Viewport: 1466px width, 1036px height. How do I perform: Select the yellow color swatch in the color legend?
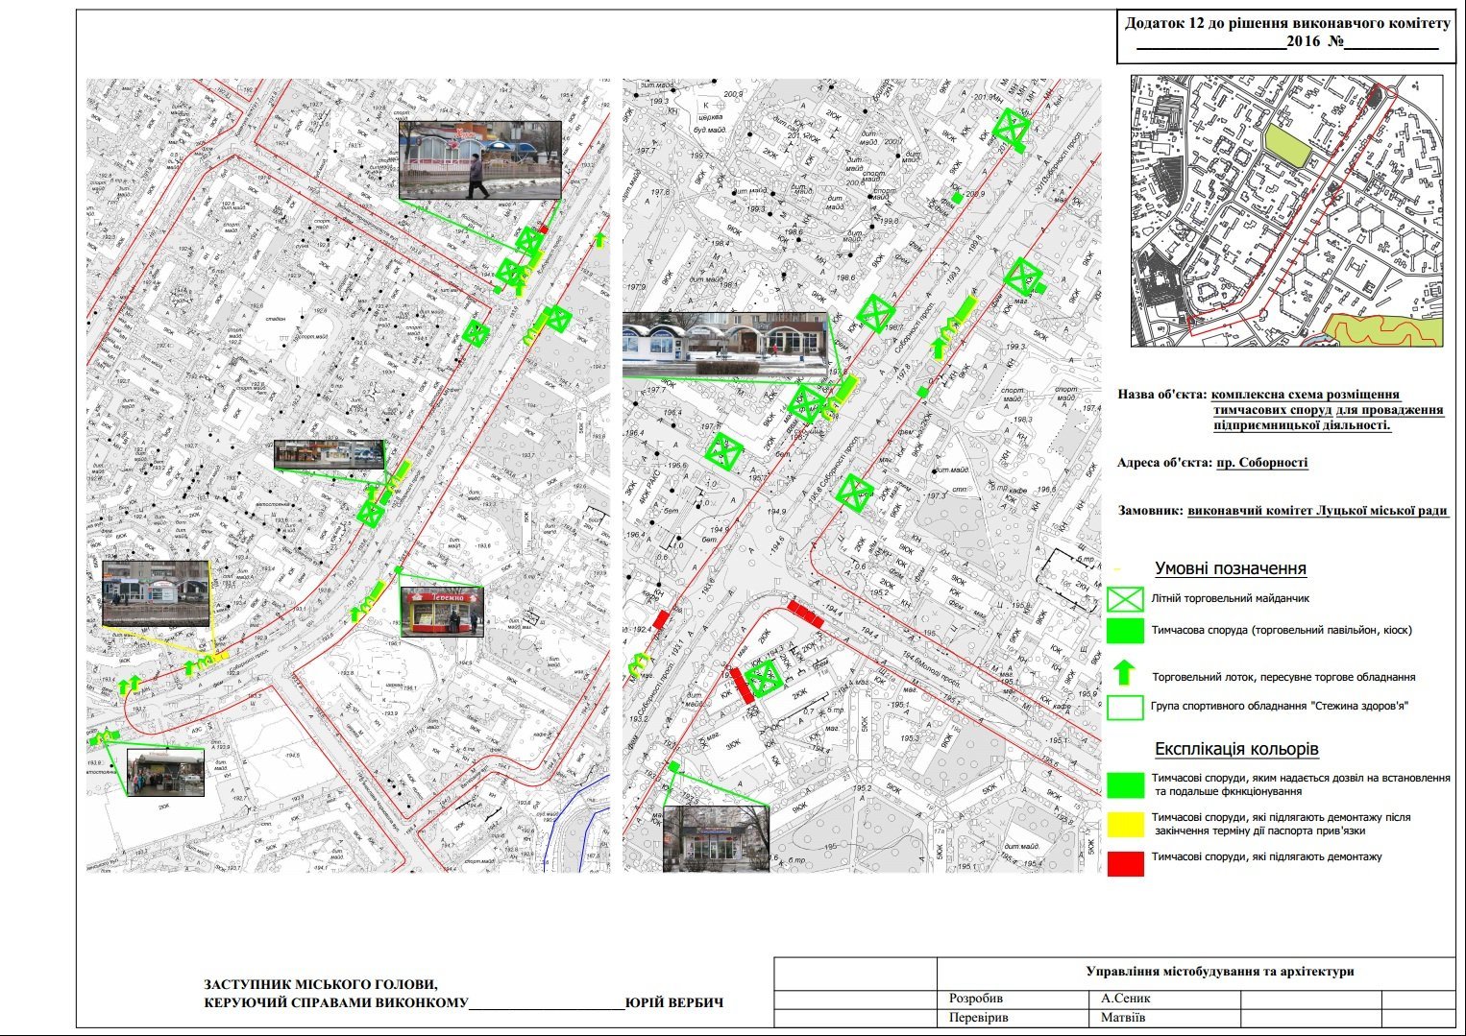pos(1125,824)
